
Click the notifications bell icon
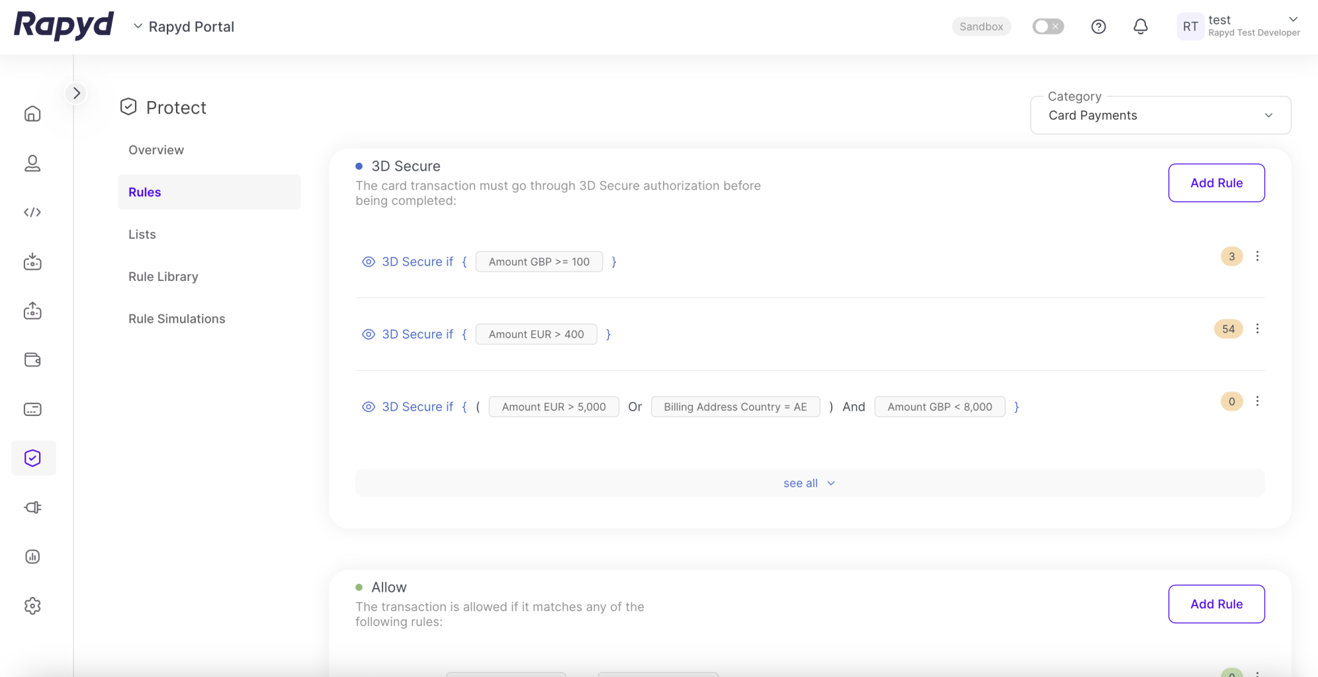[1140, 26]
